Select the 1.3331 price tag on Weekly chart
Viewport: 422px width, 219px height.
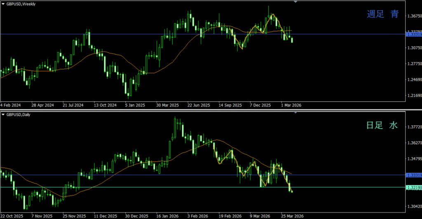(x=414, y=35)
